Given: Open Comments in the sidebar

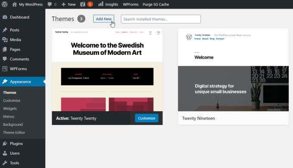Looking at the screenshot, I should [x=20, y=59].
